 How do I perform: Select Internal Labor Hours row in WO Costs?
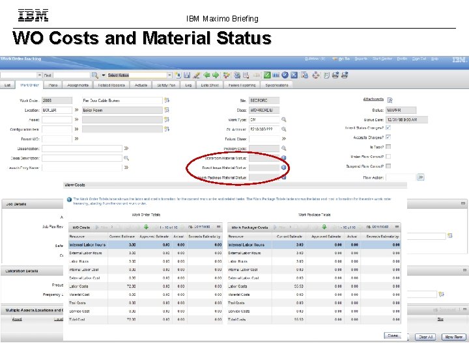point(145,245)
